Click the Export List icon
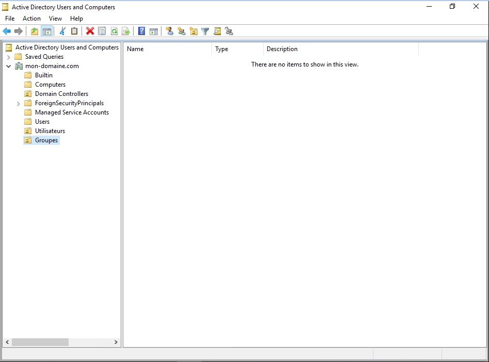Screen dimensions: 489x362 [x=126, y=31]
